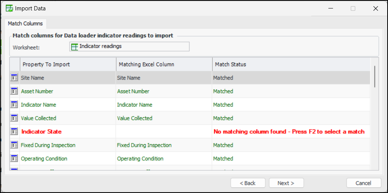This screenshot has height=193, width=388.
Task: Click the row icon beside Value Collected
Action: pyautogui.click(x=14, y=118)
